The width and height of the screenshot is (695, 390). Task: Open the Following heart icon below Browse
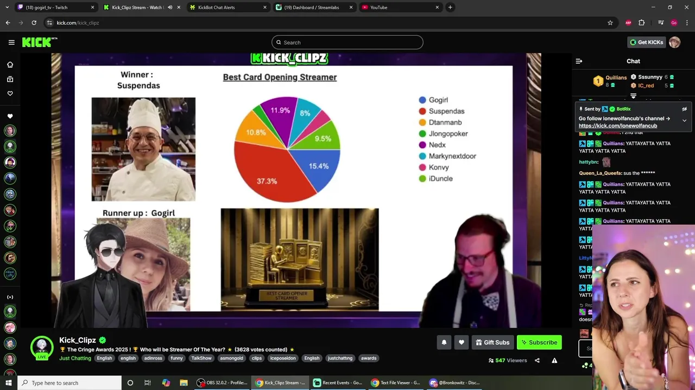pyautogui.click(x=10, y=93)
